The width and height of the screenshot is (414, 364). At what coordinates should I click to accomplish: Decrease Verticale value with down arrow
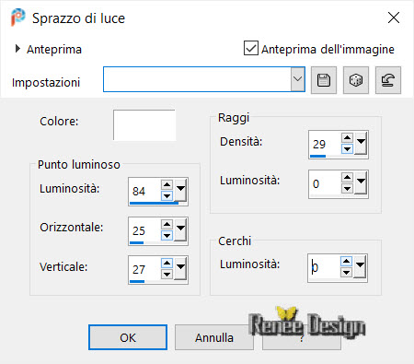(x=167, y=274)
